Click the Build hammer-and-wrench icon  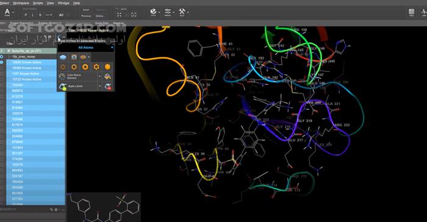[182, 12]
